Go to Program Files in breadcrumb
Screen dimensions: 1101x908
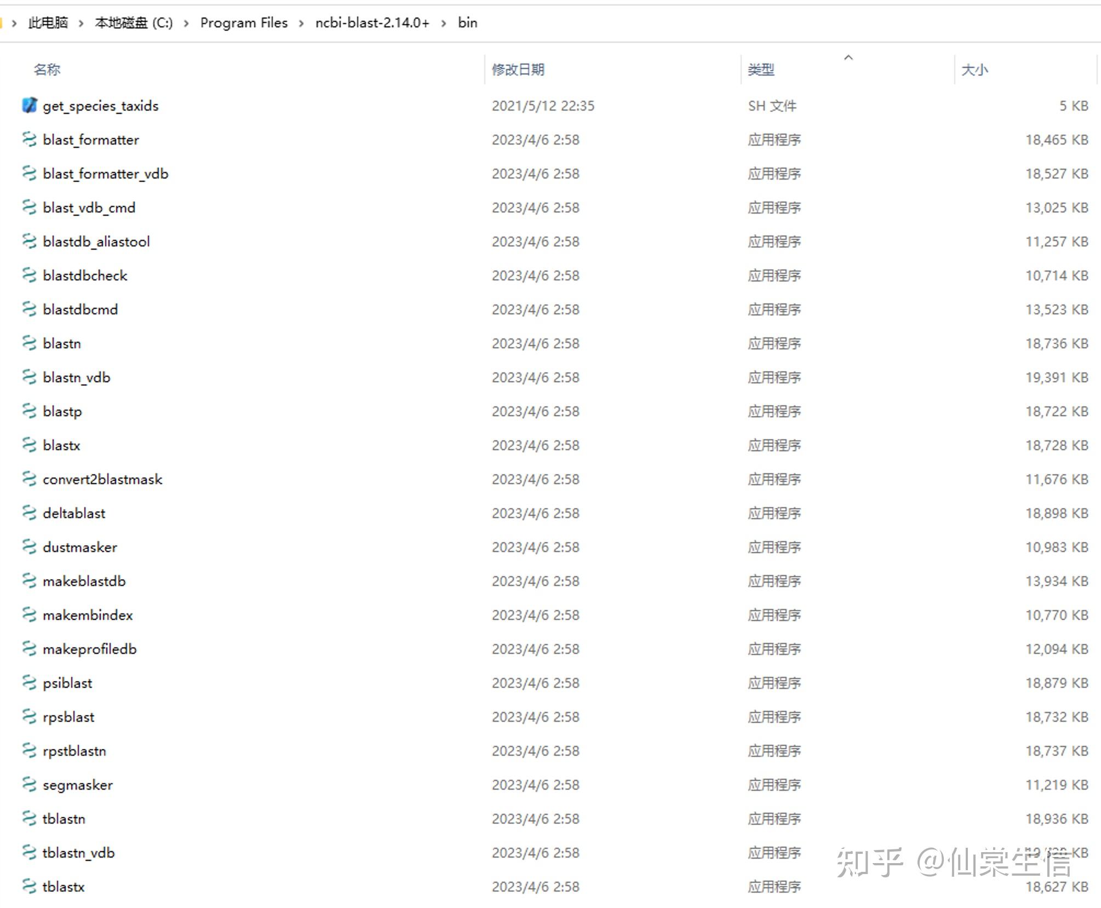(244, 23)
